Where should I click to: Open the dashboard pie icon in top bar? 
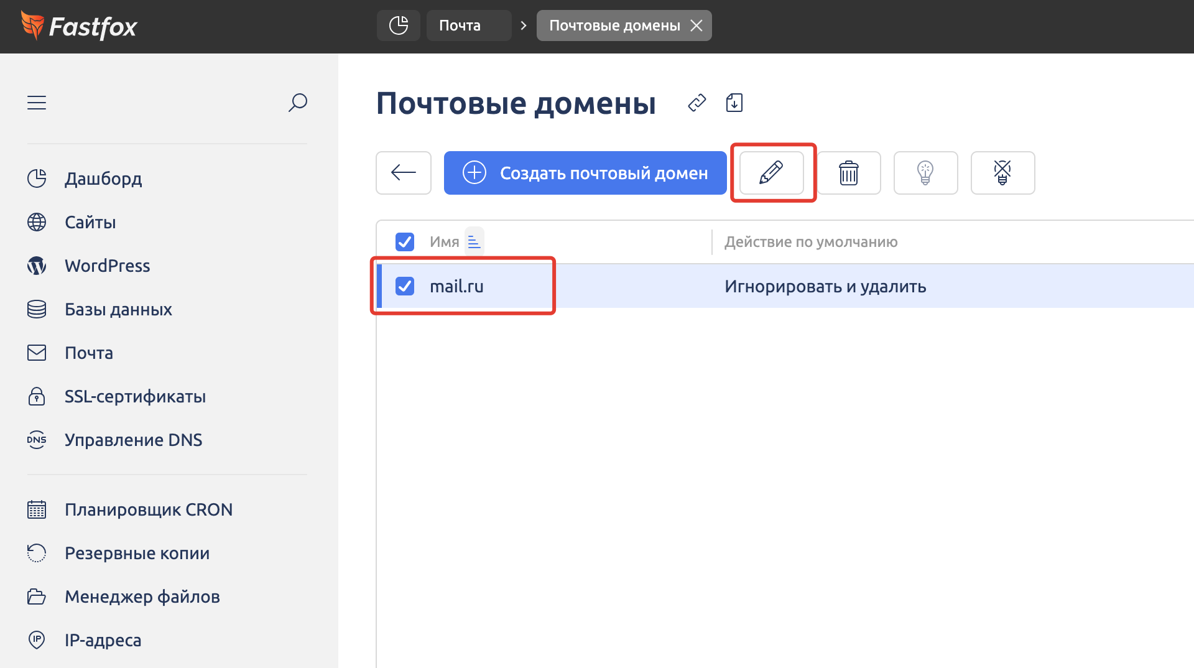click(x=398, y=26)
